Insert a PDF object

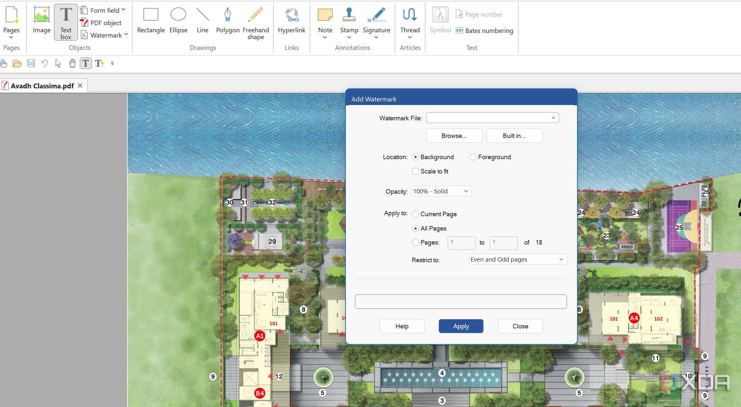101,23
